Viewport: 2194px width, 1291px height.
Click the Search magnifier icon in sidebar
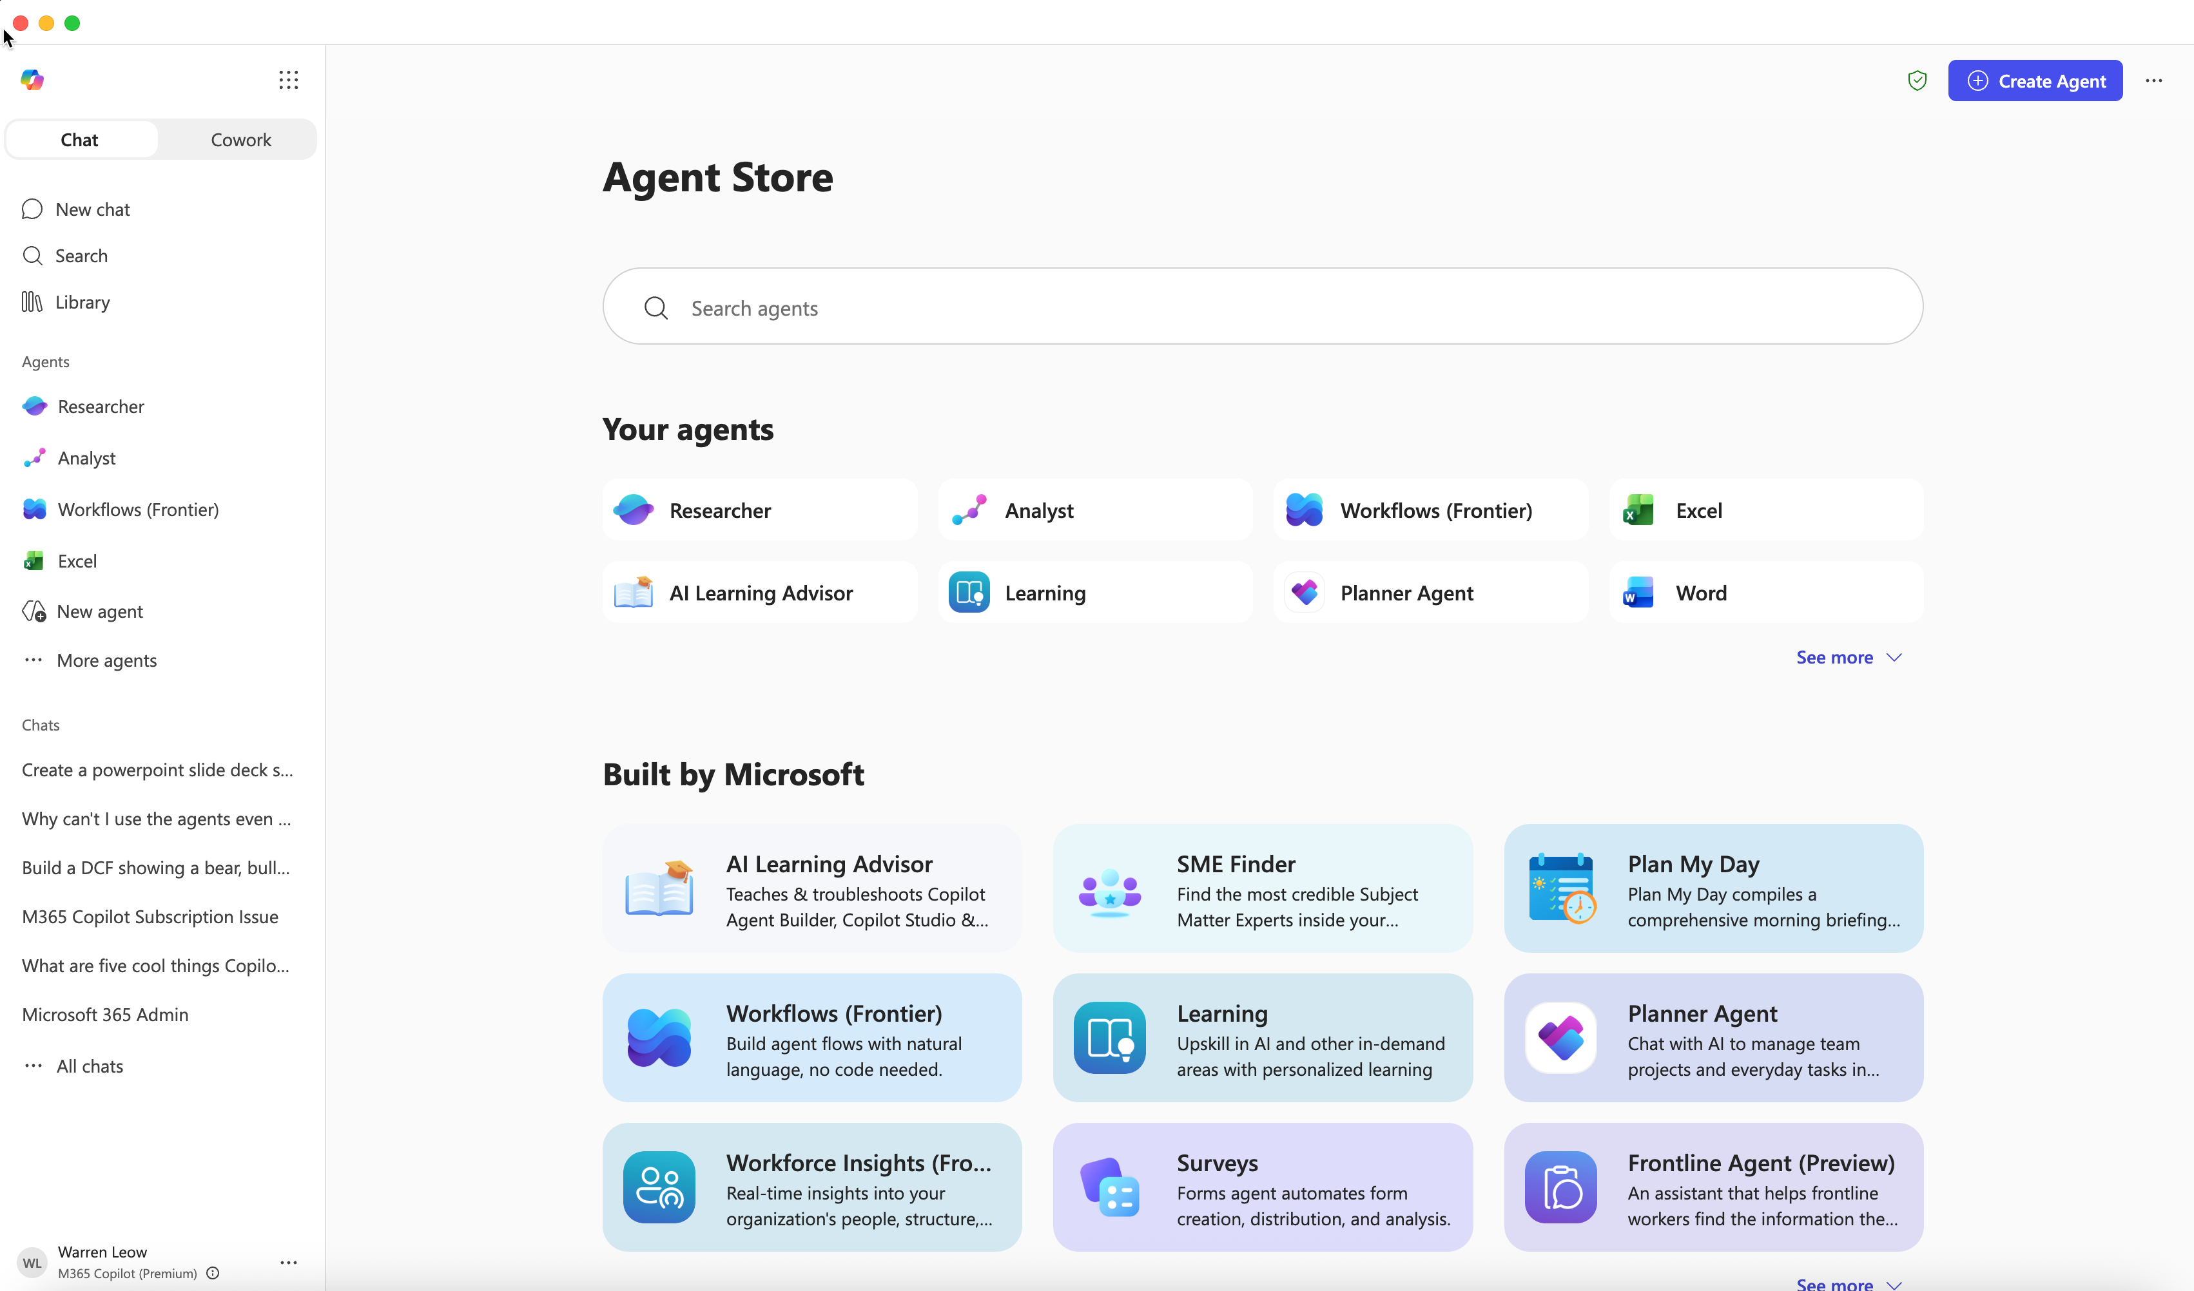coord(32,256)
